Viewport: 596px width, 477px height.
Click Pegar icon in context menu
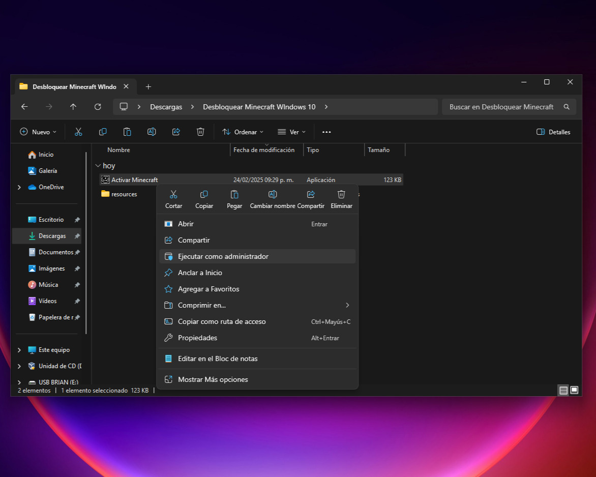pos(234,194)
